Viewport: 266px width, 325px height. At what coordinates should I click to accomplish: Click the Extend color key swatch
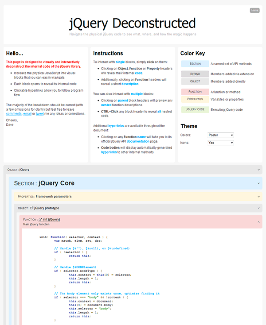pos(195,74)
